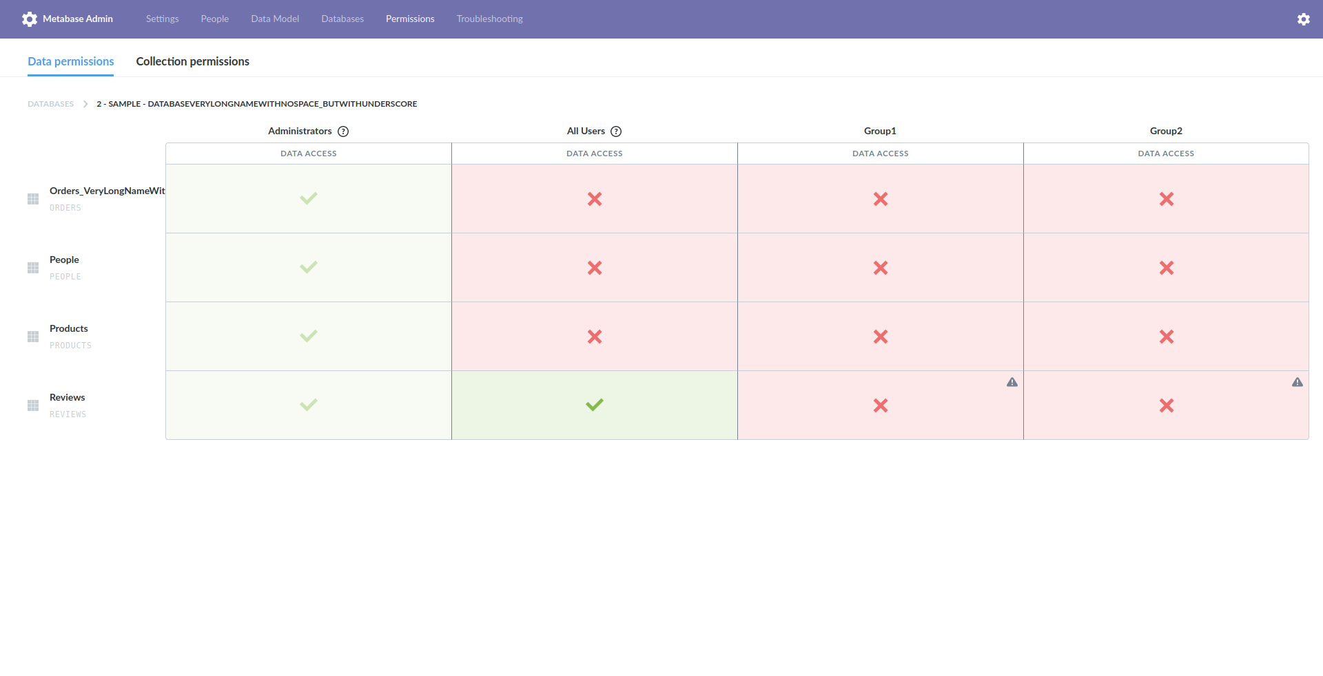Open the settings gear at top right
This screenshot has width=1323, height=676.
pos(1303,19)
